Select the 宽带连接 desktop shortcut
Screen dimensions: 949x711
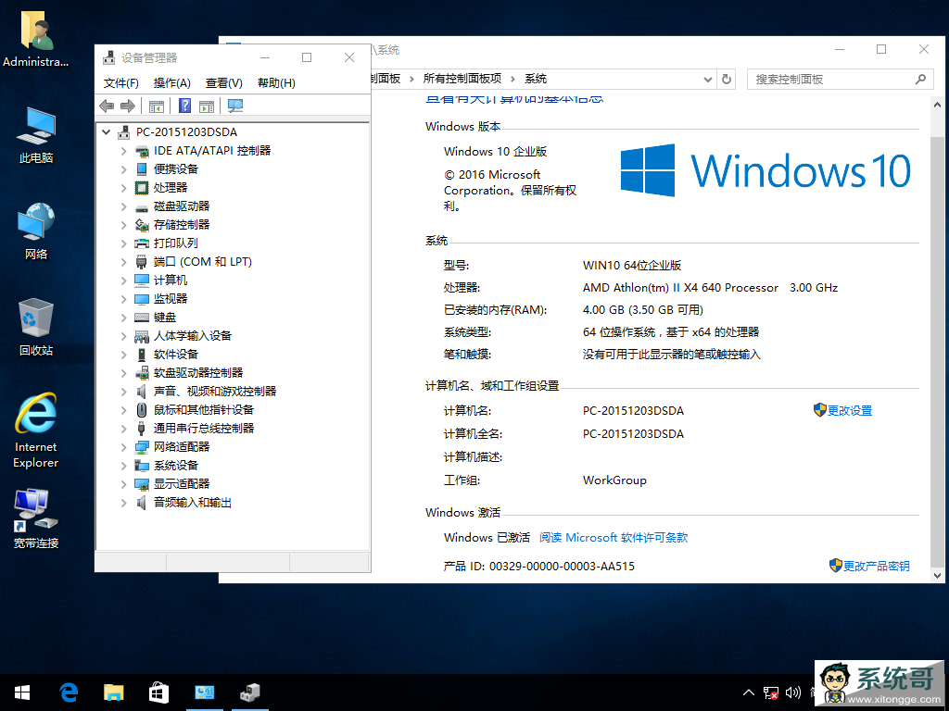[36, 518]
